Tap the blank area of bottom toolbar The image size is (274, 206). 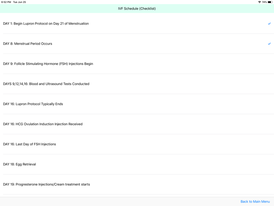[x=110, y=202]
